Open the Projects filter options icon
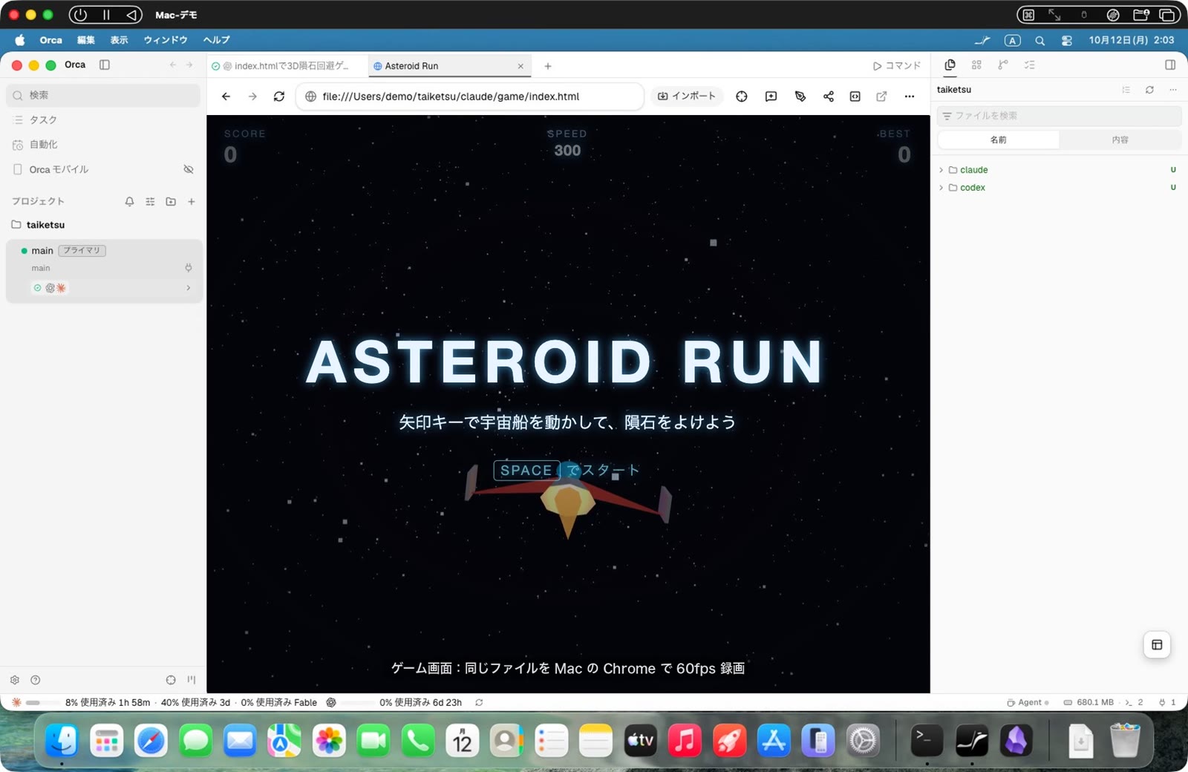This screenshot has height=772, width=1188. [x=150, y=201]
